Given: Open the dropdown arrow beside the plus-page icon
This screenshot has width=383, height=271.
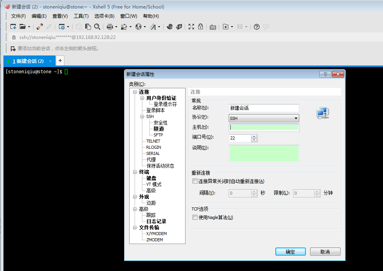Looking at the screenshot, I should [x=232, y=27].
